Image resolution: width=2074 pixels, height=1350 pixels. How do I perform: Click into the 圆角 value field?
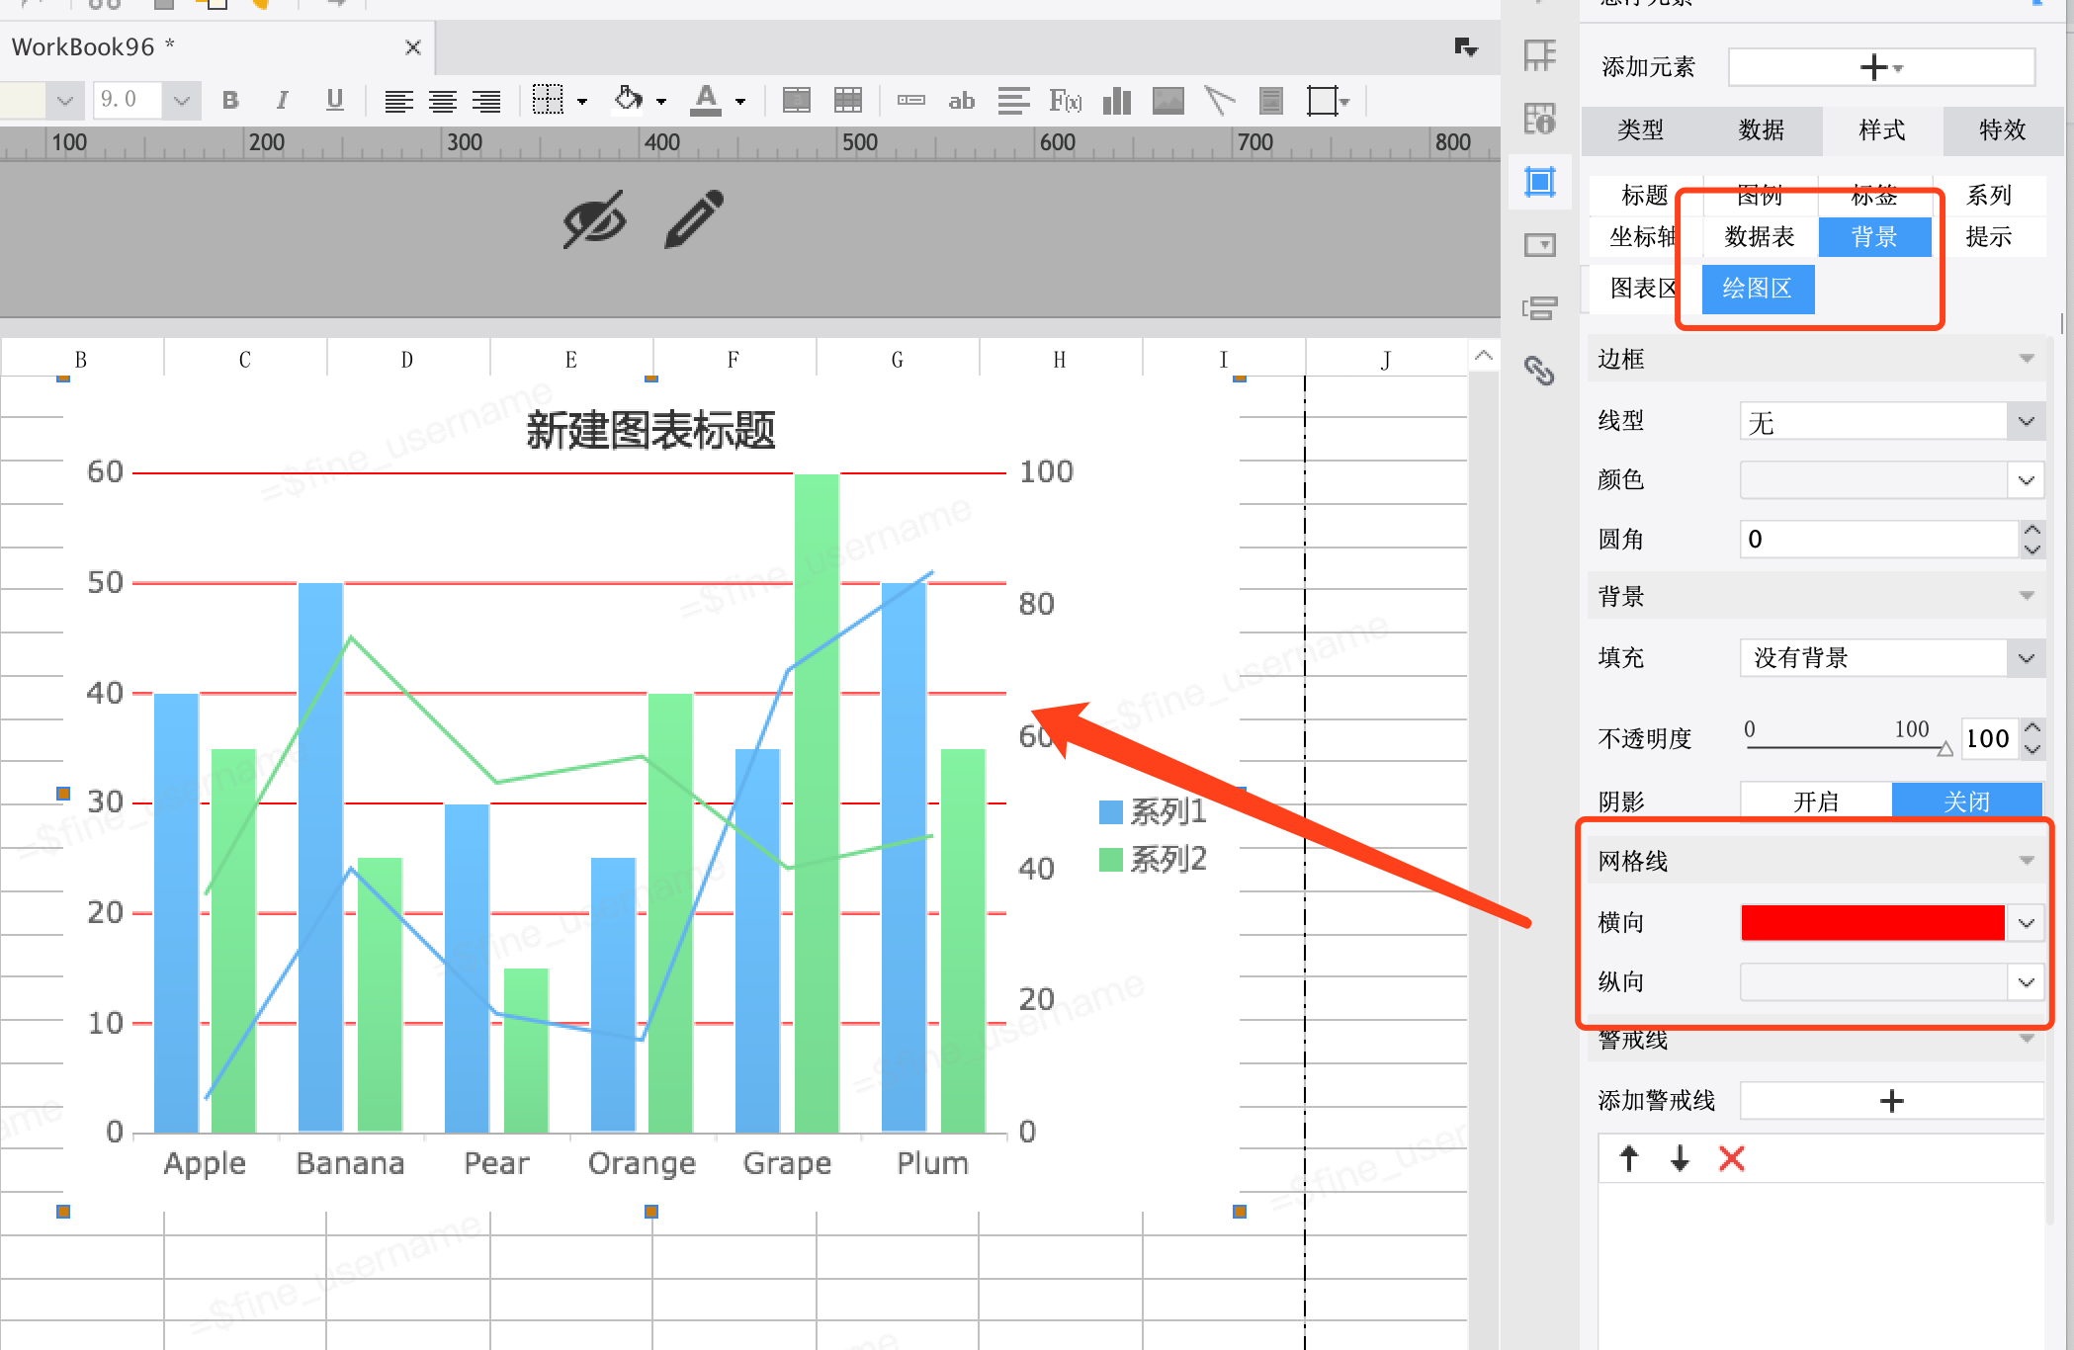click(1877, 539)
